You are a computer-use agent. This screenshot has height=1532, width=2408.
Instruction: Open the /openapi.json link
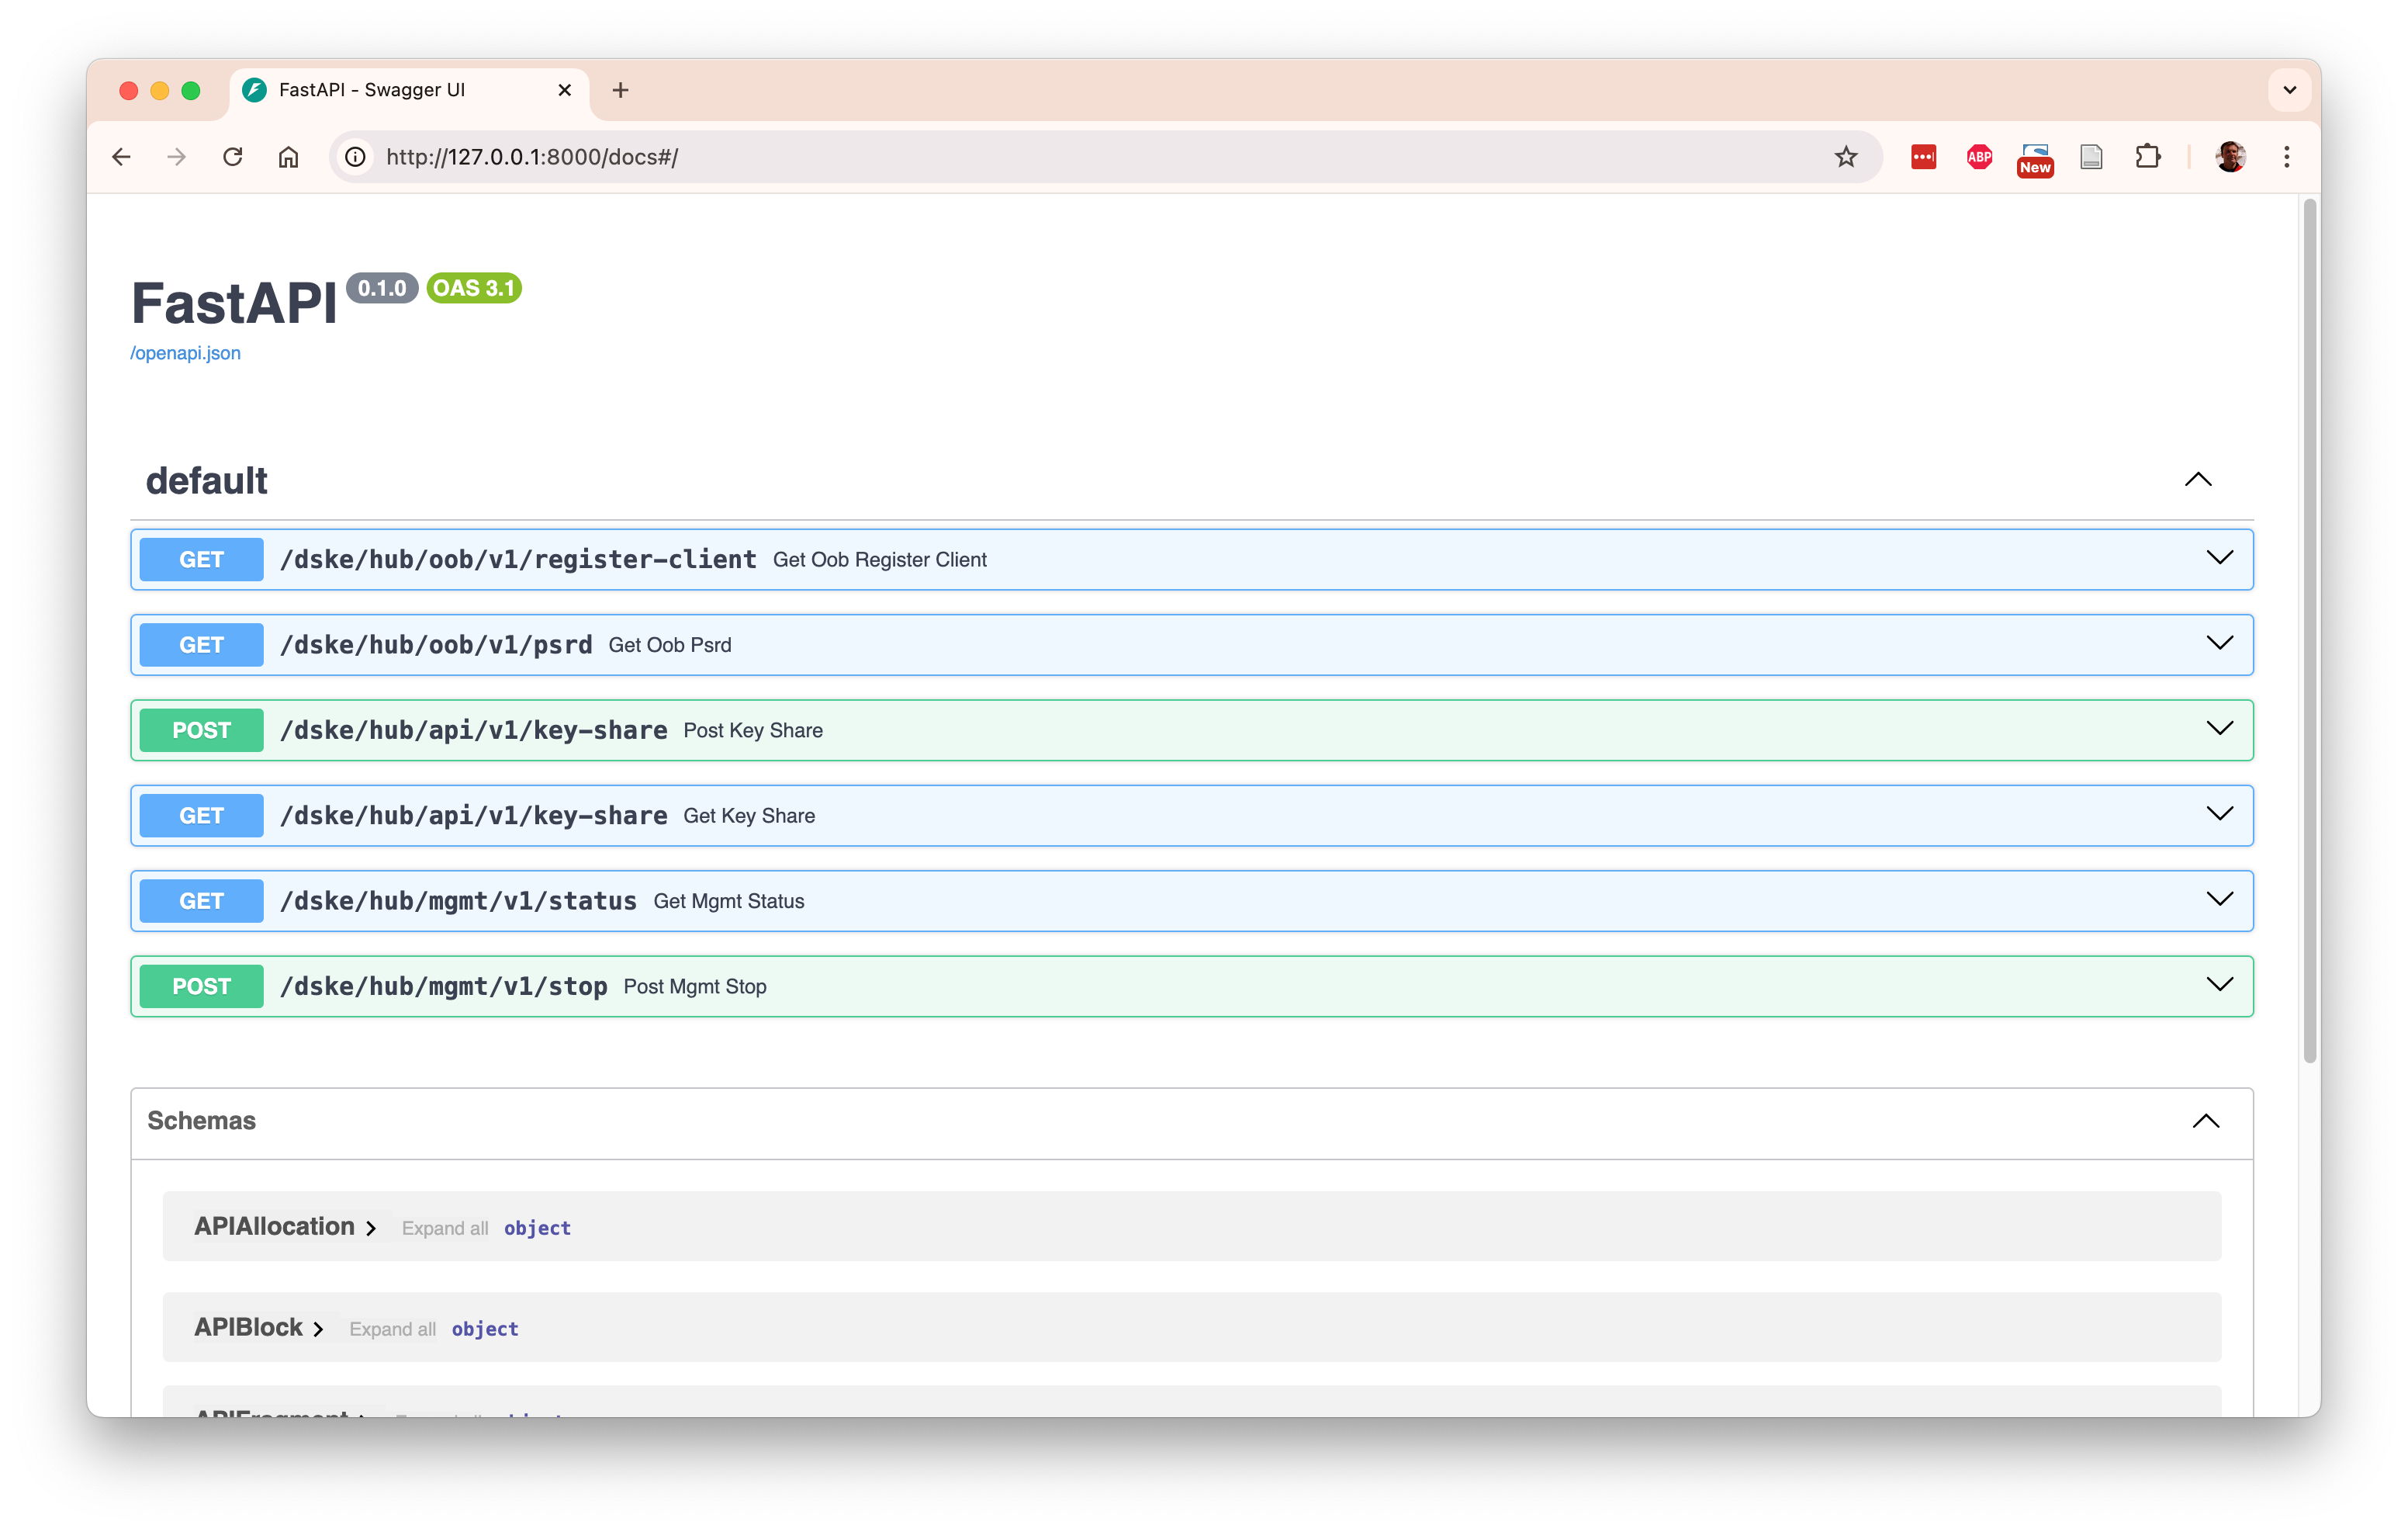(x=186, y=352)
